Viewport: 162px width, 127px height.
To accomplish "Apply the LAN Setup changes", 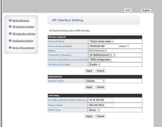I will [x=89, y=116].
